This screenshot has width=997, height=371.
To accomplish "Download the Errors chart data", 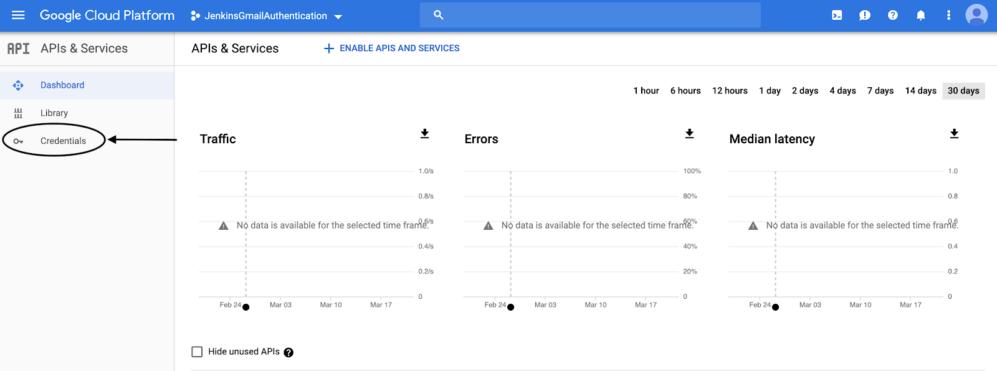I will (x=689, y=134).
